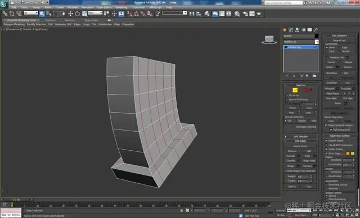Switch to the Hierarchy command panel tab
Viewport: 360px width, 218px height.
point(297,30)
